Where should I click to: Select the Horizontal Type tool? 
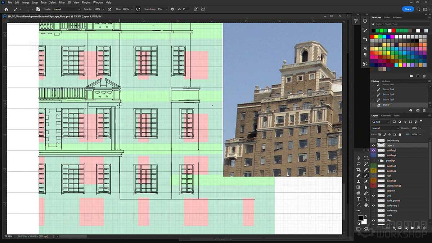coord(359,199)
